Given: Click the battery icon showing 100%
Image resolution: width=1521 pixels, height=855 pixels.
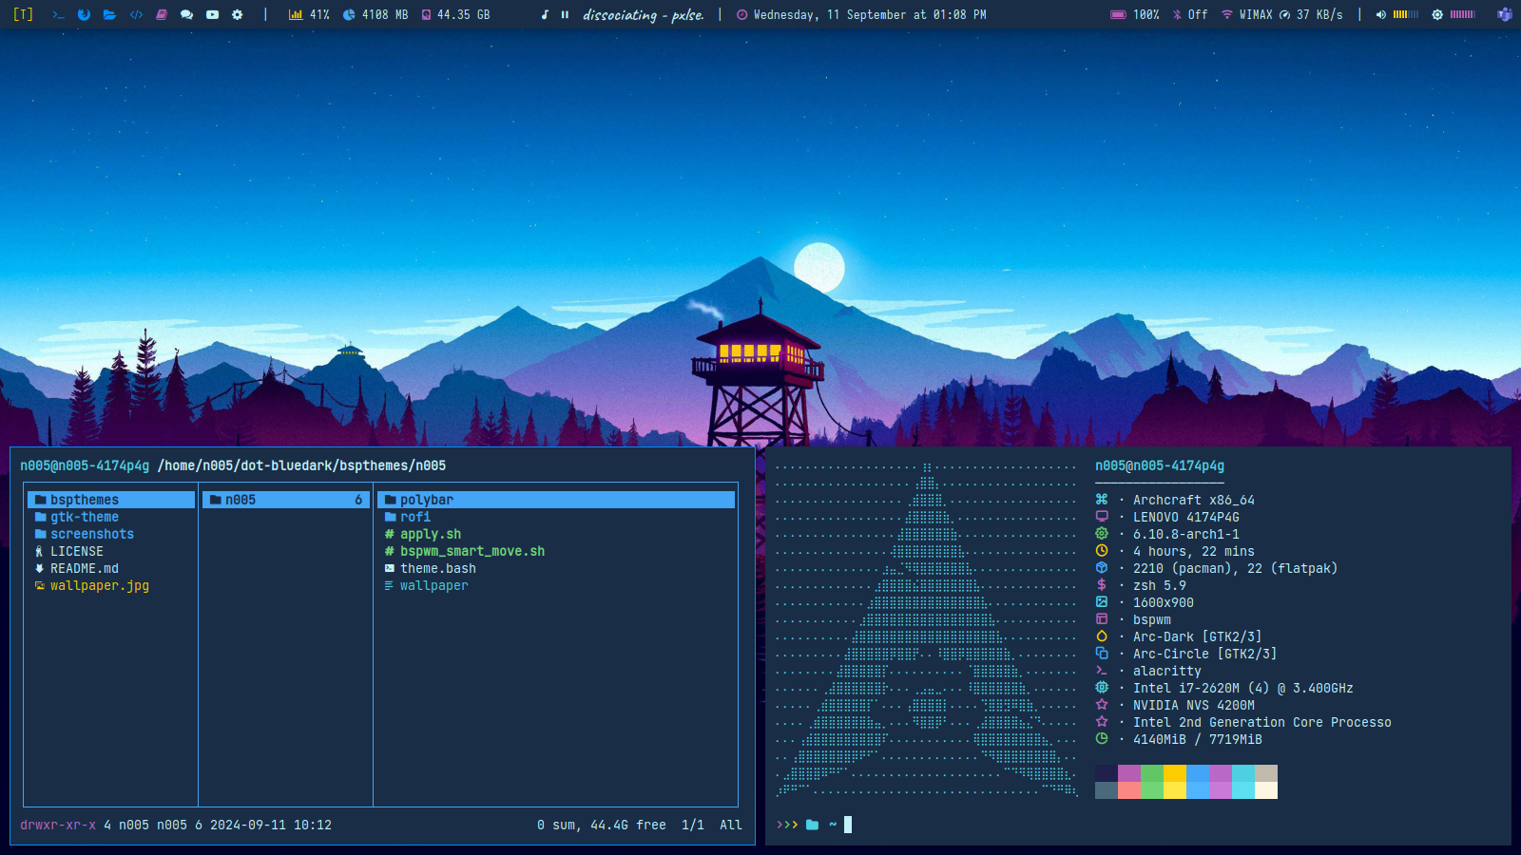Looking at the screenshot, I should [x=1118, y=14].
